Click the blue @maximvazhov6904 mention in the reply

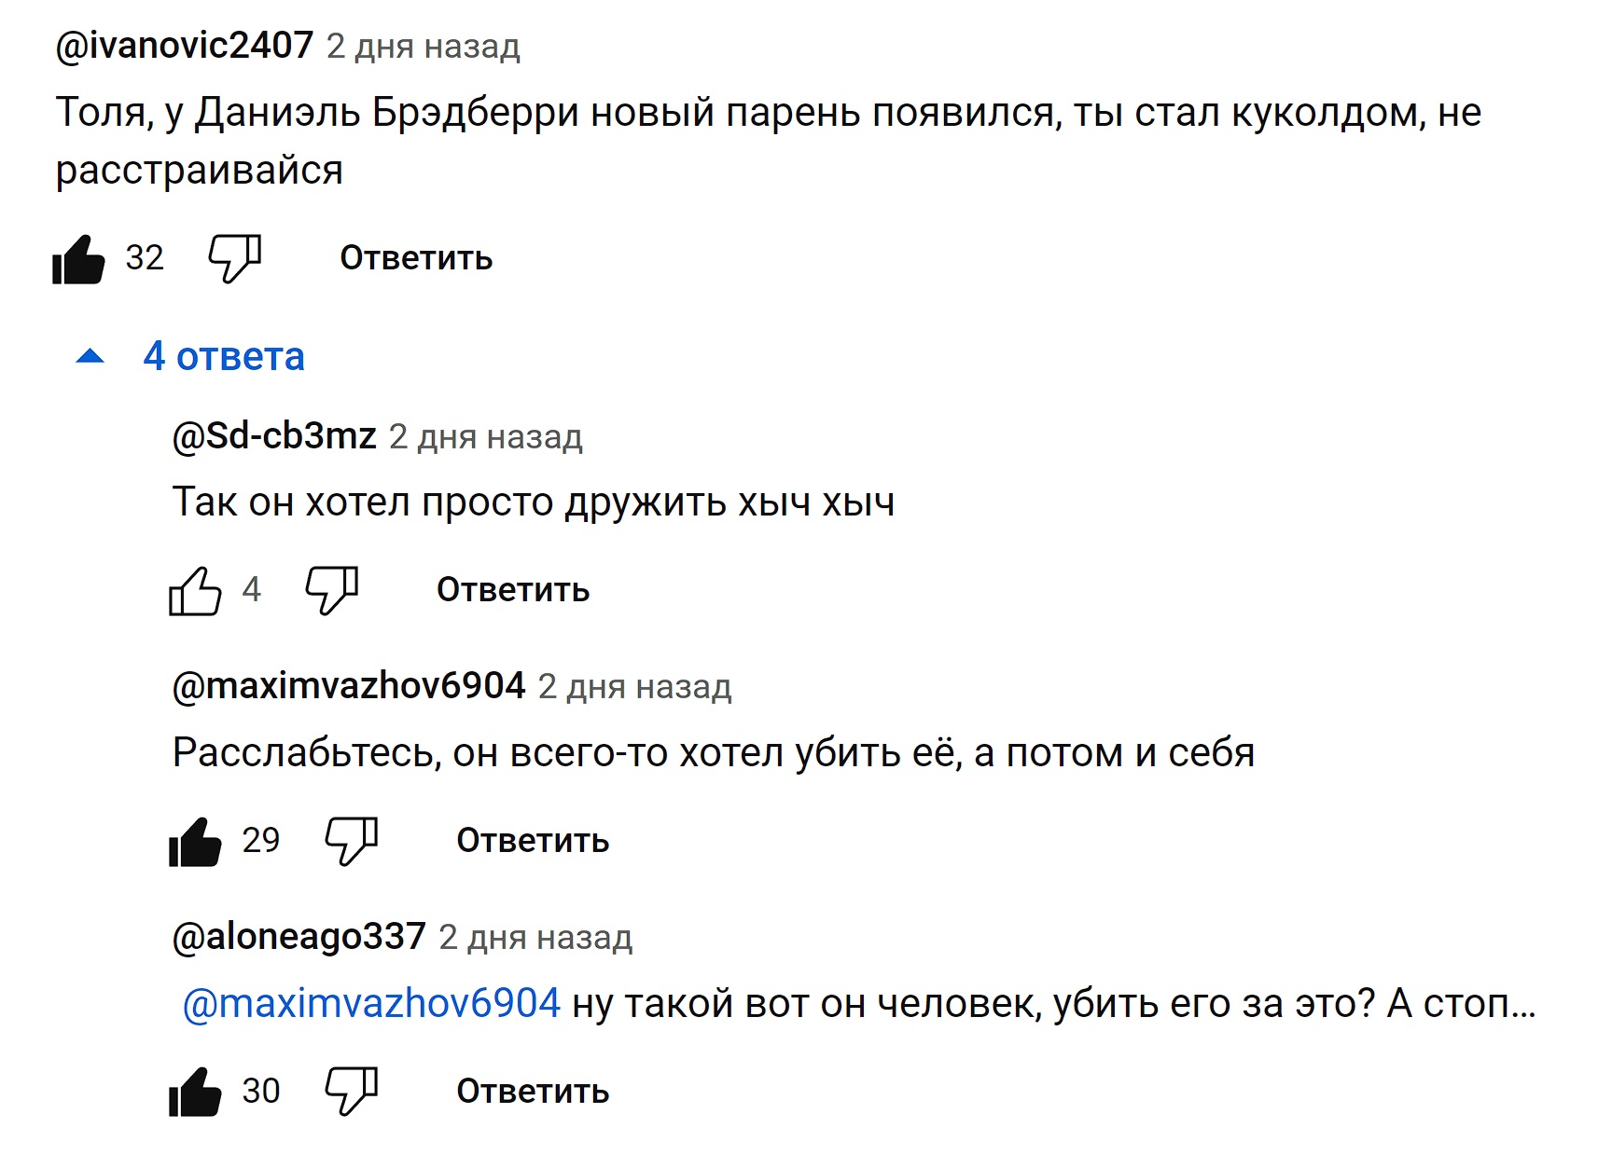[x=371, y=1004]
